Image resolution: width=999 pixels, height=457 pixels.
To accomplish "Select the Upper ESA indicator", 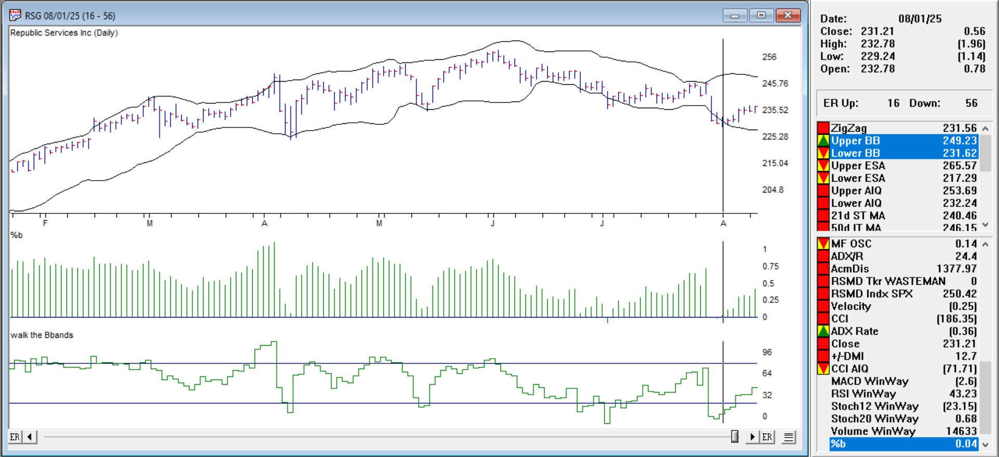I will pyautogui.click(x=903, y=166).
